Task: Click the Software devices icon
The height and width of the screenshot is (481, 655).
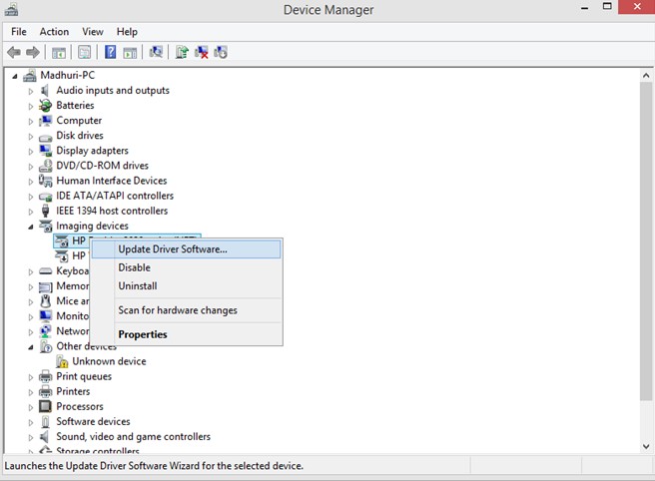Action: pos(45,421)
